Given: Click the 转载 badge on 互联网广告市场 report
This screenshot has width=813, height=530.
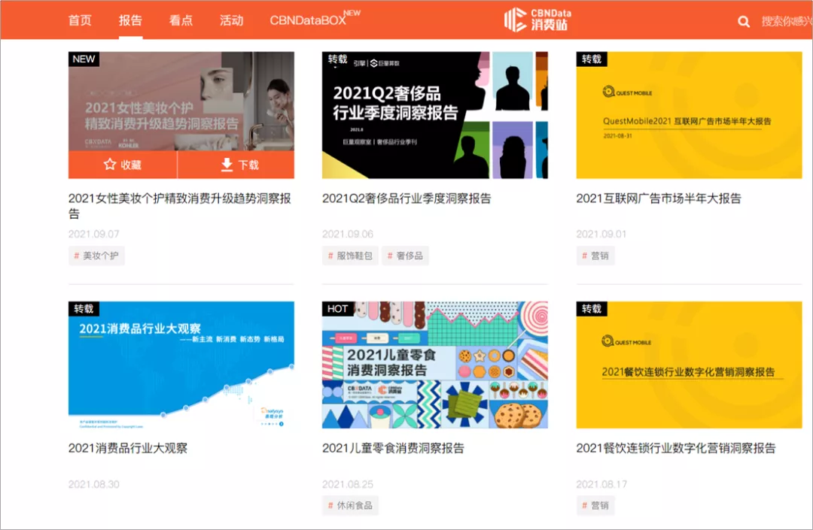Looking at the screenshot, I should [592, 59].
